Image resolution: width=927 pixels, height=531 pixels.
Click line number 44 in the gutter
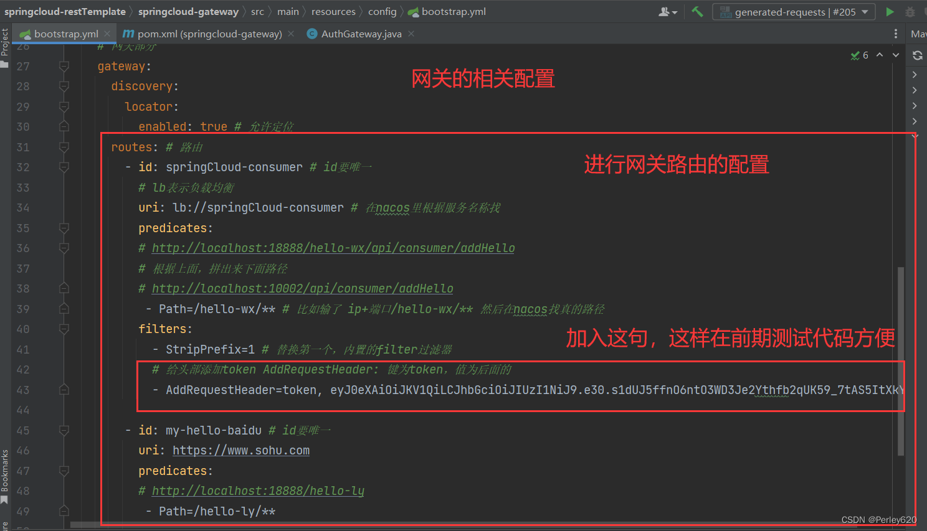pyautogui.click(x=23, y=410)
